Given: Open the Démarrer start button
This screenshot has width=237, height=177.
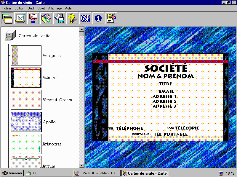Looking at the screenshot, I should pyautogui.click(x=12, y=173).
